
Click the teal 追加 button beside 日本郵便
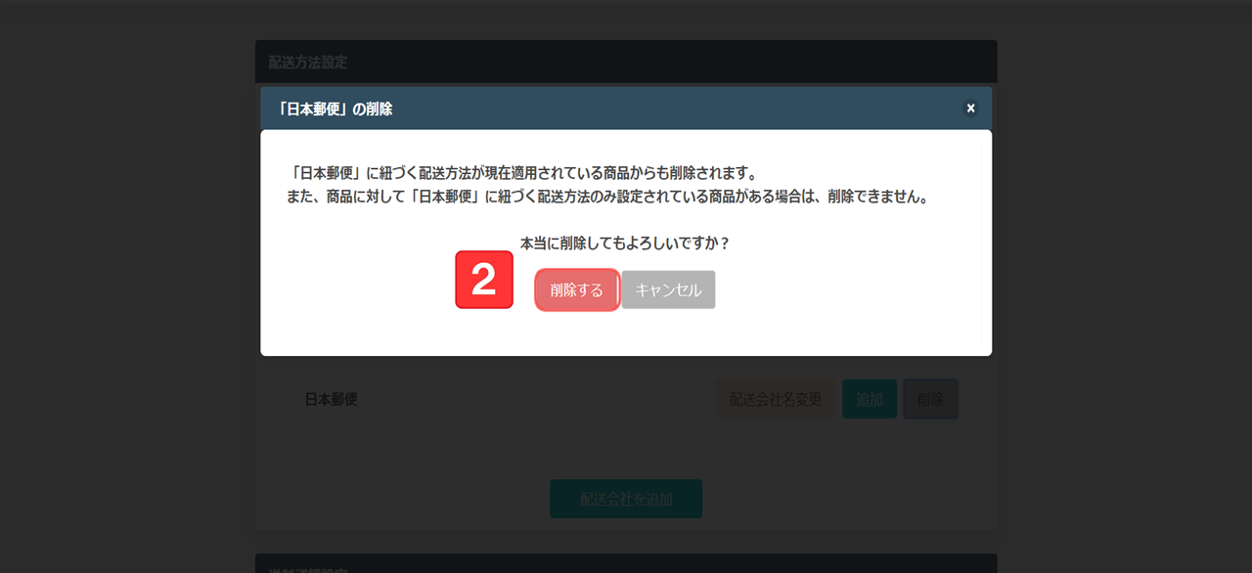[870, 399]
